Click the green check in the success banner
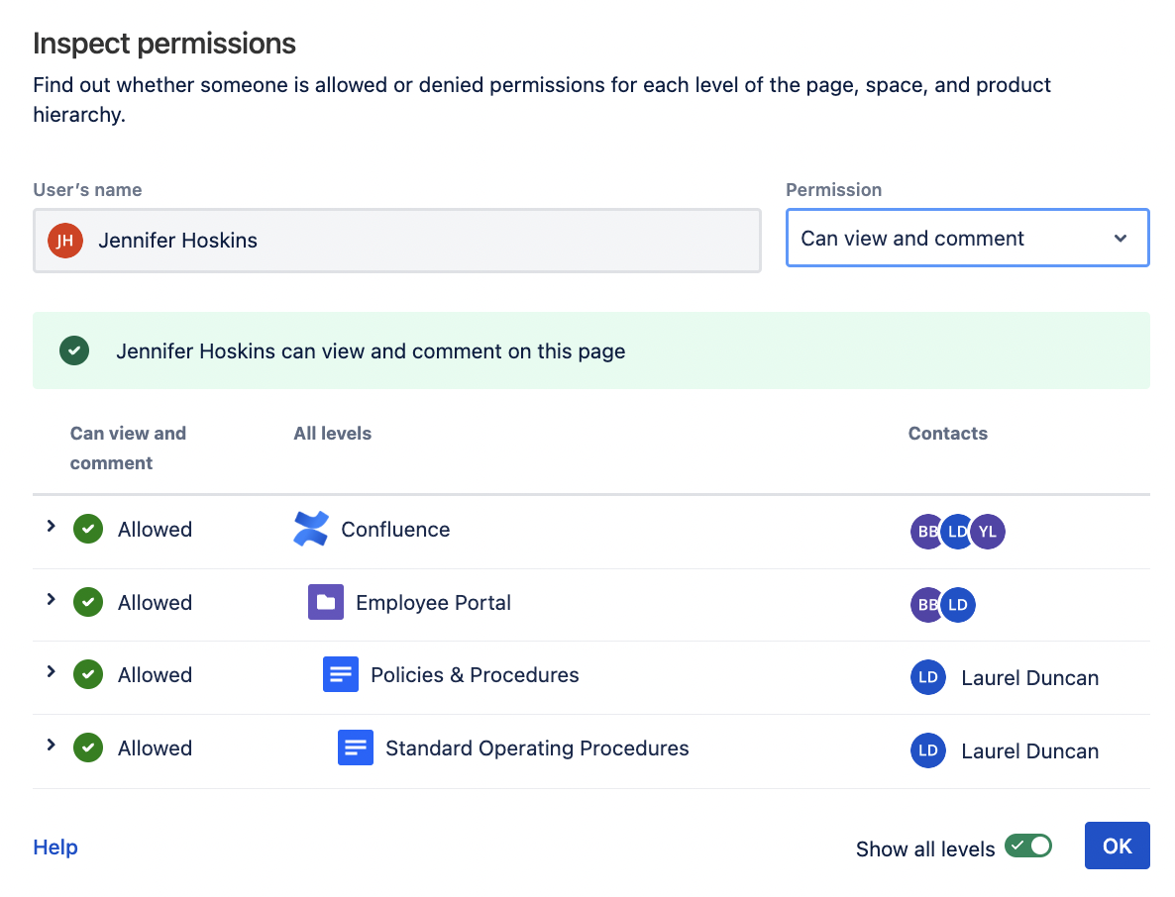This screenshot has width=1175, height=897. pos(74,350)
